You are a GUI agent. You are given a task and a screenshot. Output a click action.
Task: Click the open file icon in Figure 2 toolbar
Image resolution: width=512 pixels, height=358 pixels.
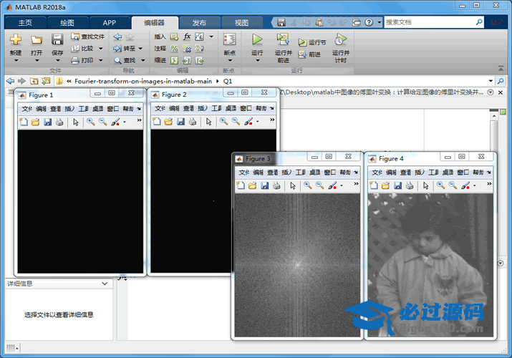tap(168, 122)
